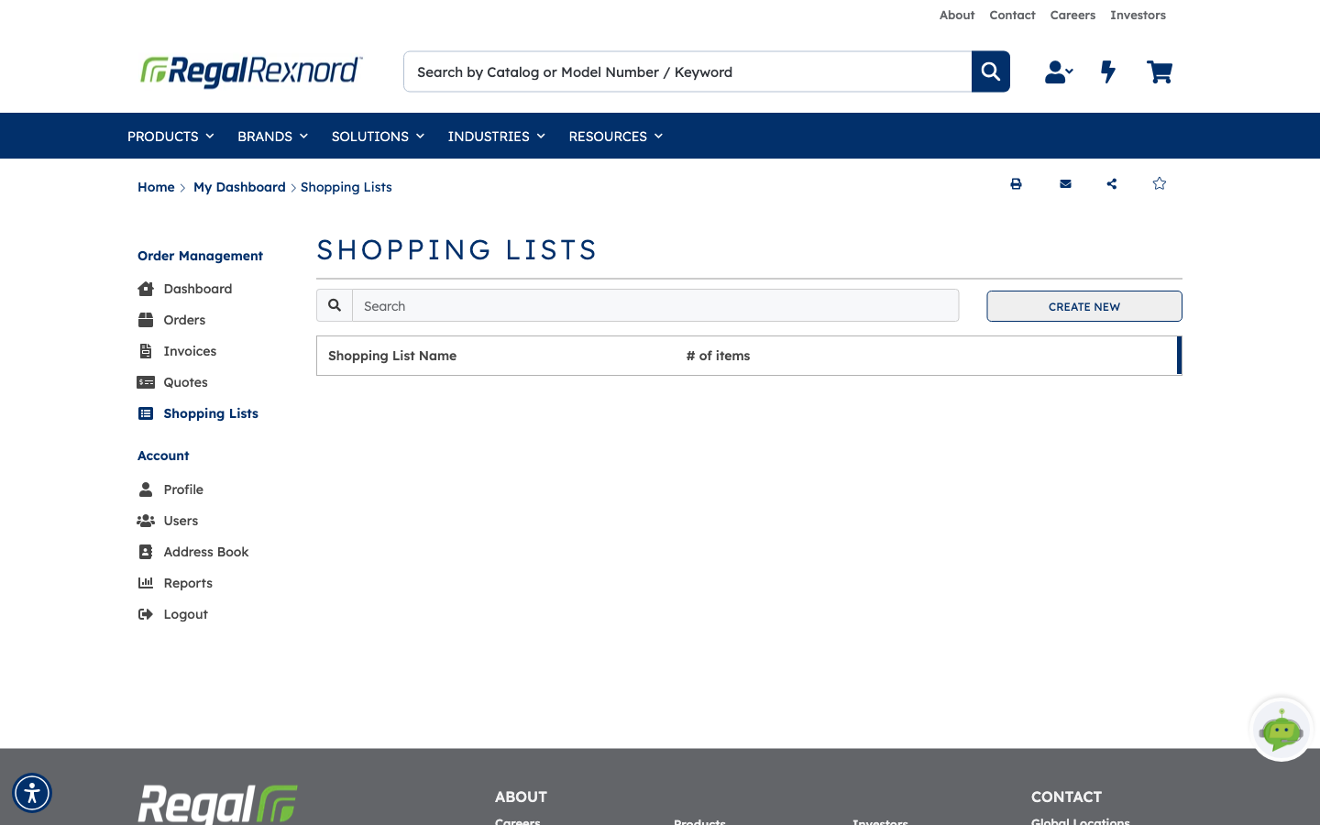Open the chatbot assistant icon
The height and width of the screenshot is (825, 1320).
1281,730
